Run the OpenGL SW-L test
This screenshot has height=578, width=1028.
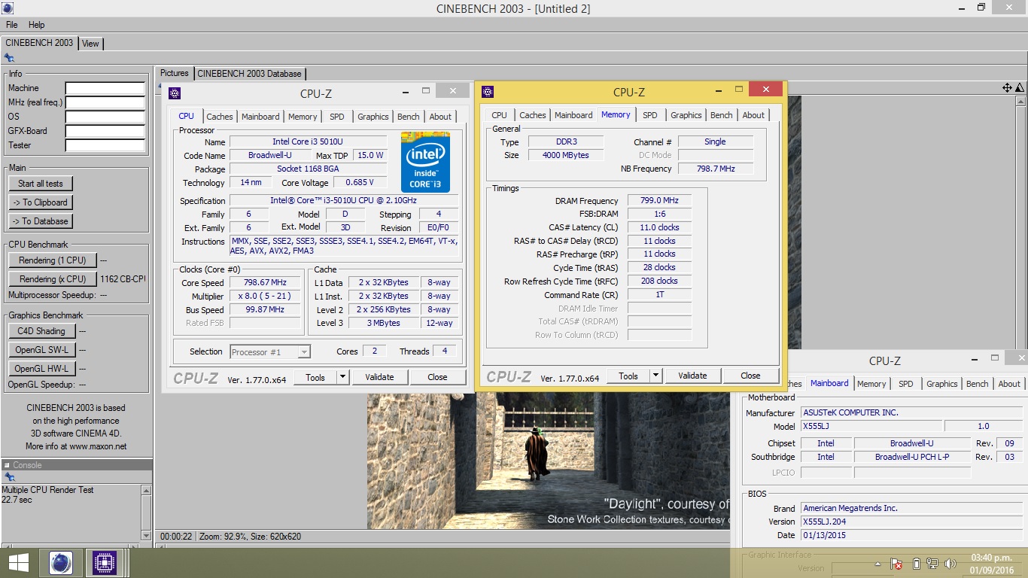(x=41, y=350)
